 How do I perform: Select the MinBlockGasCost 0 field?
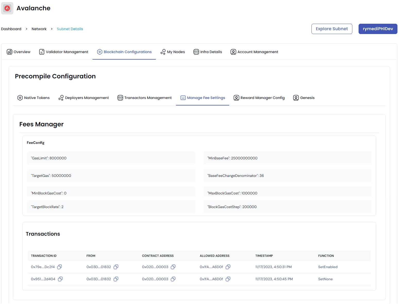click(x=111, y=192)
